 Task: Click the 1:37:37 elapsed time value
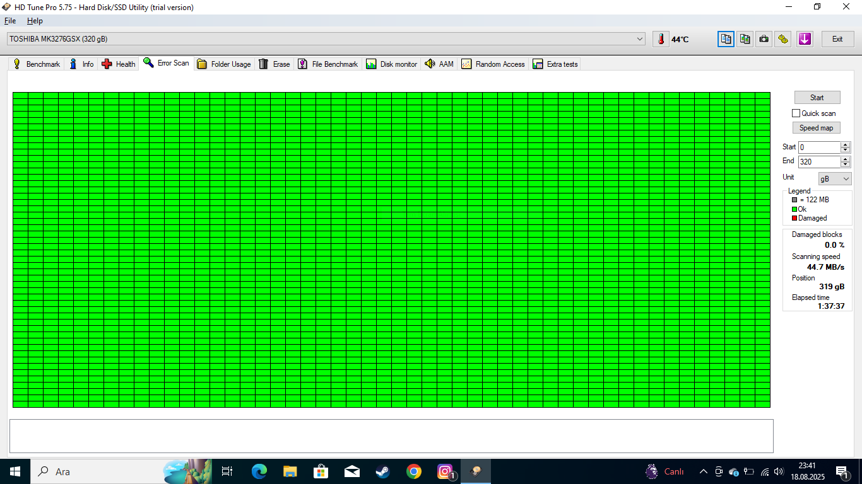[x=831, y=306]
